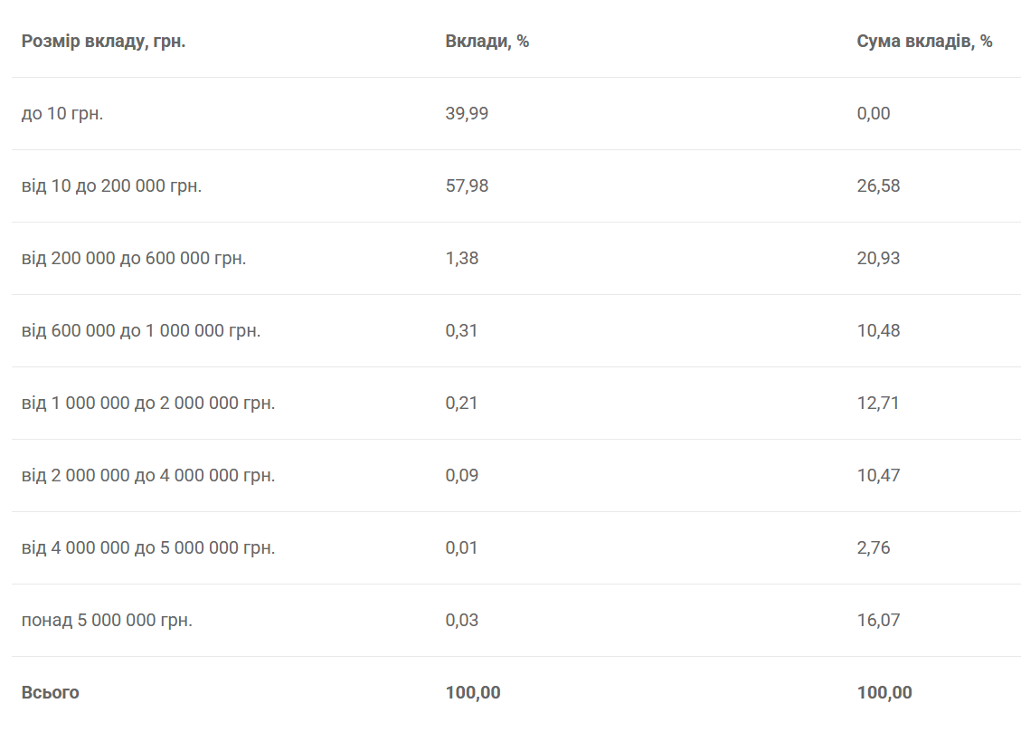Select the "від 600 000 до 1 000 000 грн." row
Screen dimensions: 1021x732
(x=141, y=331)
